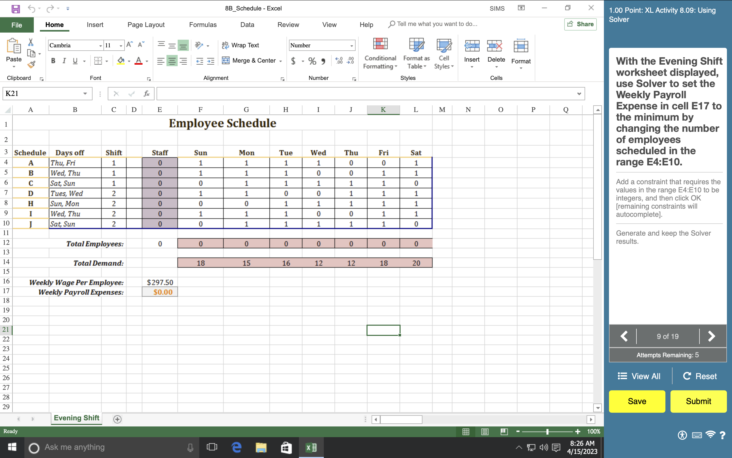This screenshot has width=732, height=458.
Task: Open Conditional Formatting menu
Action: (380, 54)
